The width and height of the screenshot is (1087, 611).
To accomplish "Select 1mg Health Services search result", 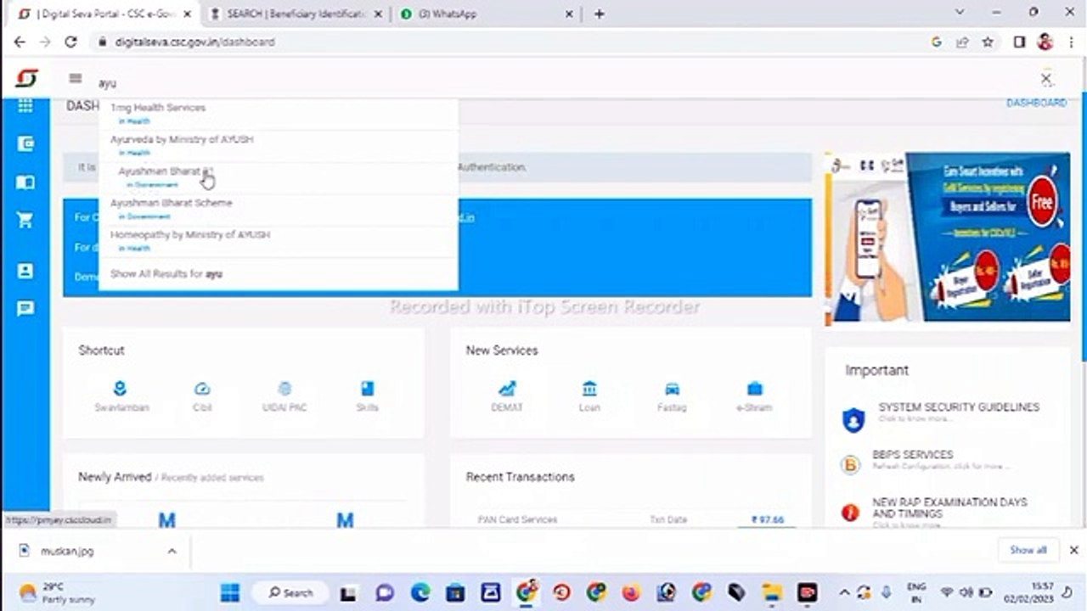I will [x=279, y=114].
